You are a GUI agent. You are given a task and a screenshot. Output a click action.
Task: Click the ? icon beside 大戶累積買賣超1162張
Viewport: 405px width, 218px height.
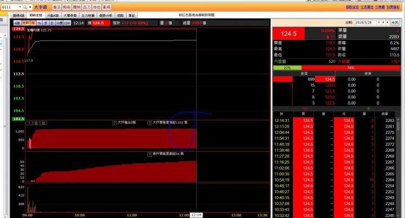tap(150, 123)
